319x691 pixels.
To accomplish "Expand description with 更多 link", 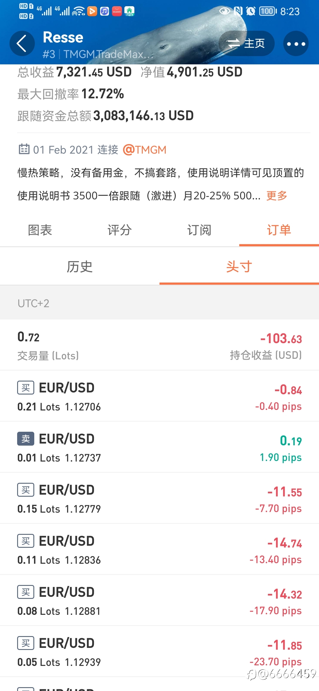I will point(277,195).
